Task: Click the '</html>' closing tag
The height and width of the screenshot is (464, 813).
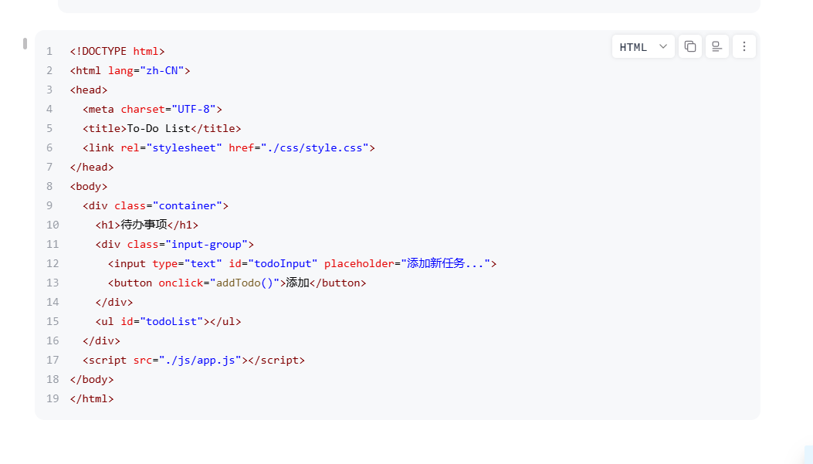Action: click(92, 398)
